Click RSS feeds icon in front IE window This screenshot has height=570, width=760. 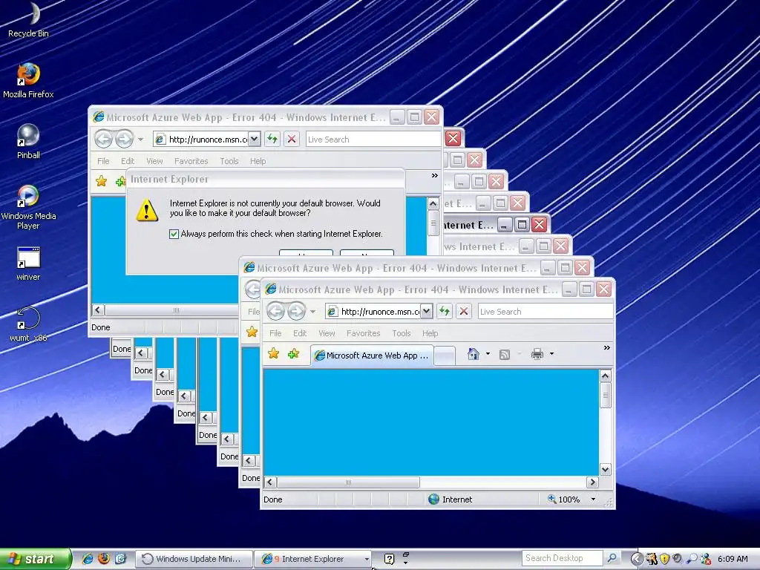tap(505, 354)
